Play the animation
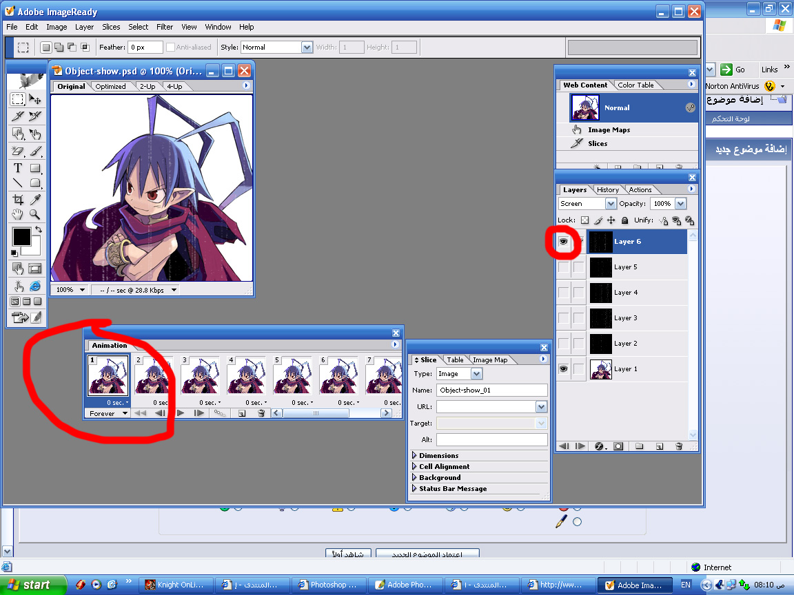Image resolution: width=794 pixels, height=595 pixels. (x=181, y=413)
